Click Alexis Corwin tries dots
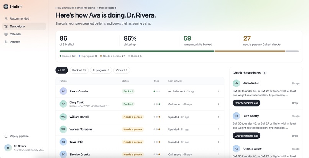This screenshot has height=158, width=309. (x=157, y=91)
